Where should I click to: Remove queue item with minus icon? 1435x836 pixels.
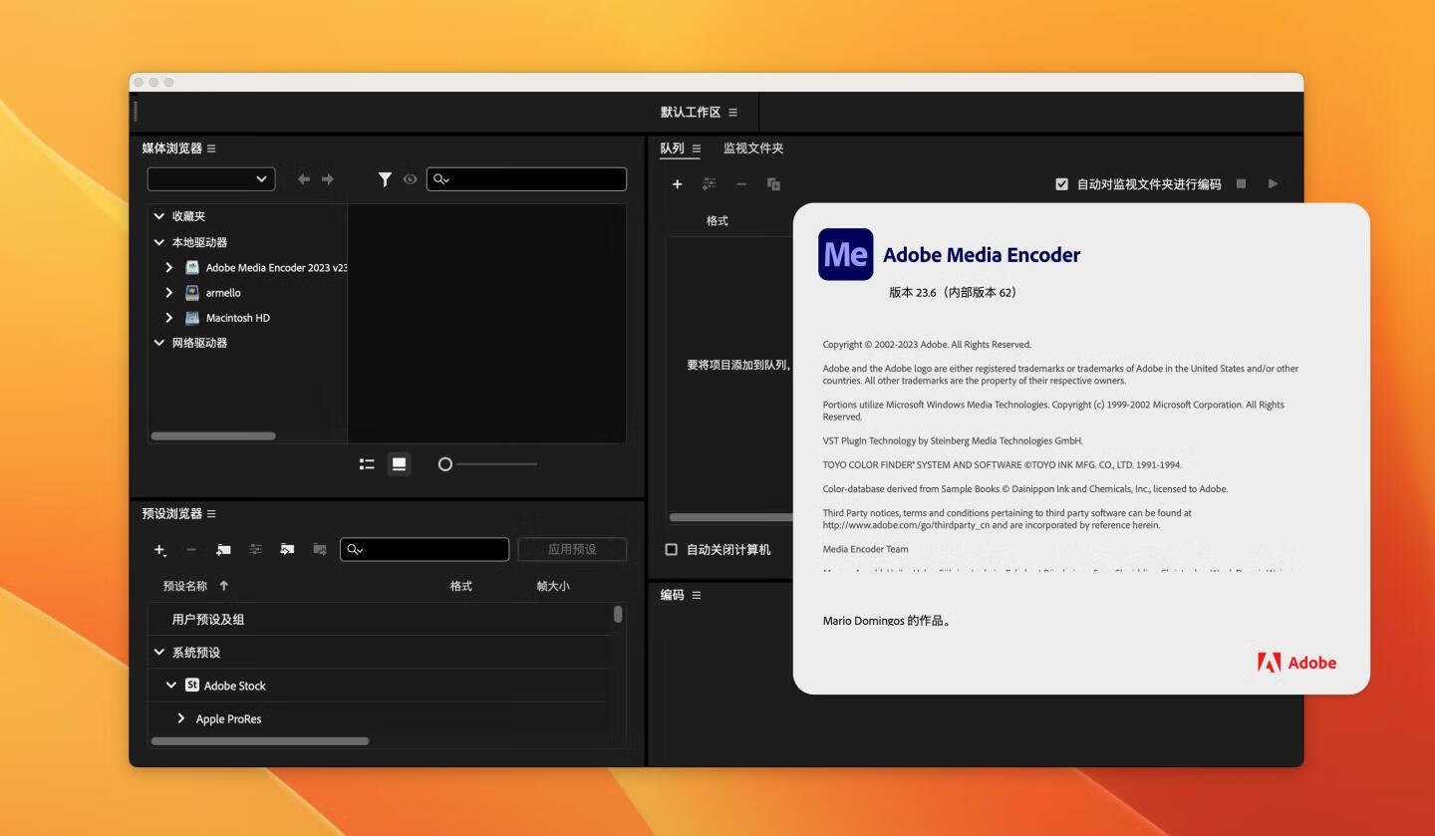(741, 184)
